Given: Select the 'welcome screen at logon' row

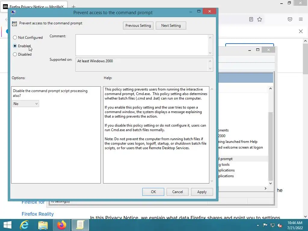Looking at the screenshot, I should click(243, 147).
